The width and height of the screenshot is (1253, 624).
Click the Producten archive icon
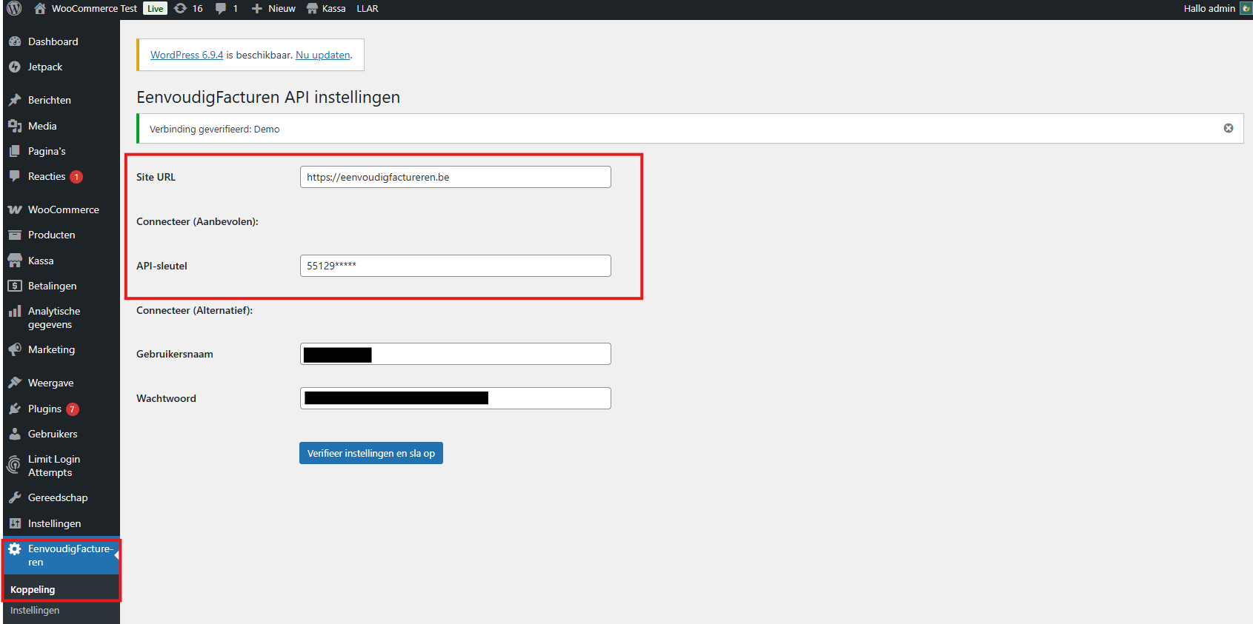(15, 235)
